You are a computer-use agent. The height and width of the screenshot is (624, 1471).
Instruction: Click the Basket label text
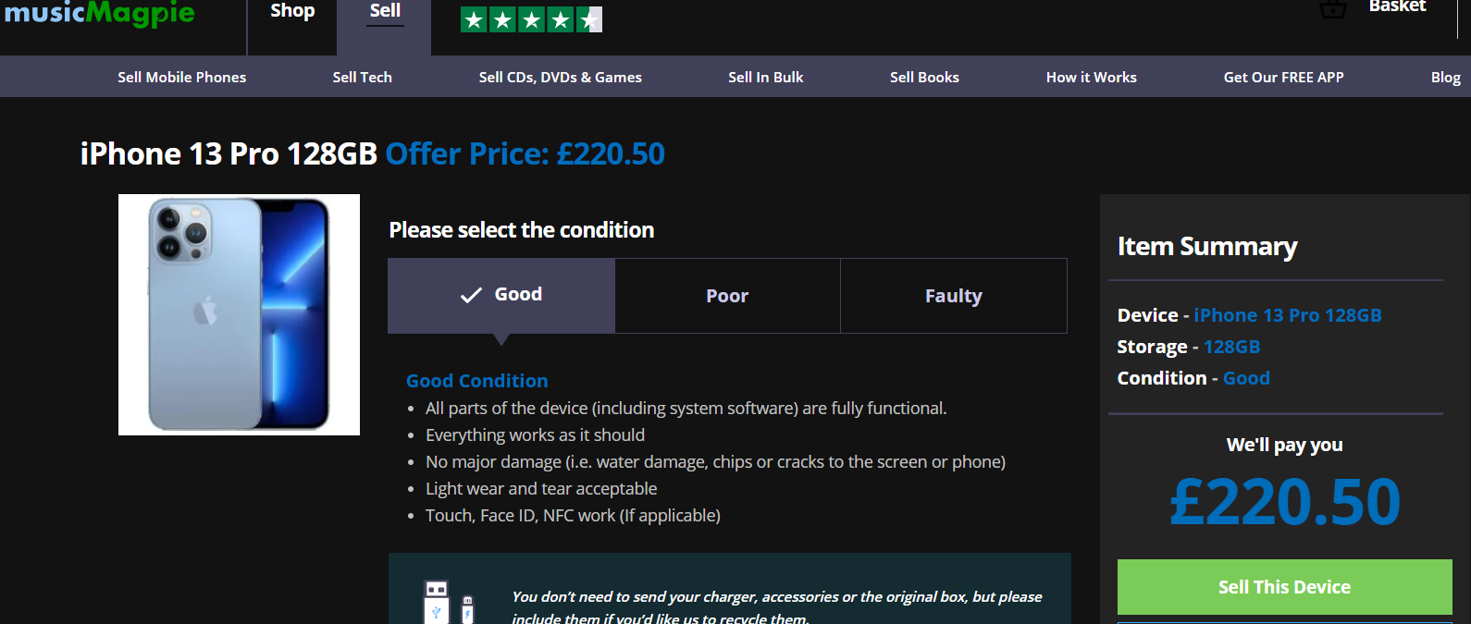[1397, 7]
